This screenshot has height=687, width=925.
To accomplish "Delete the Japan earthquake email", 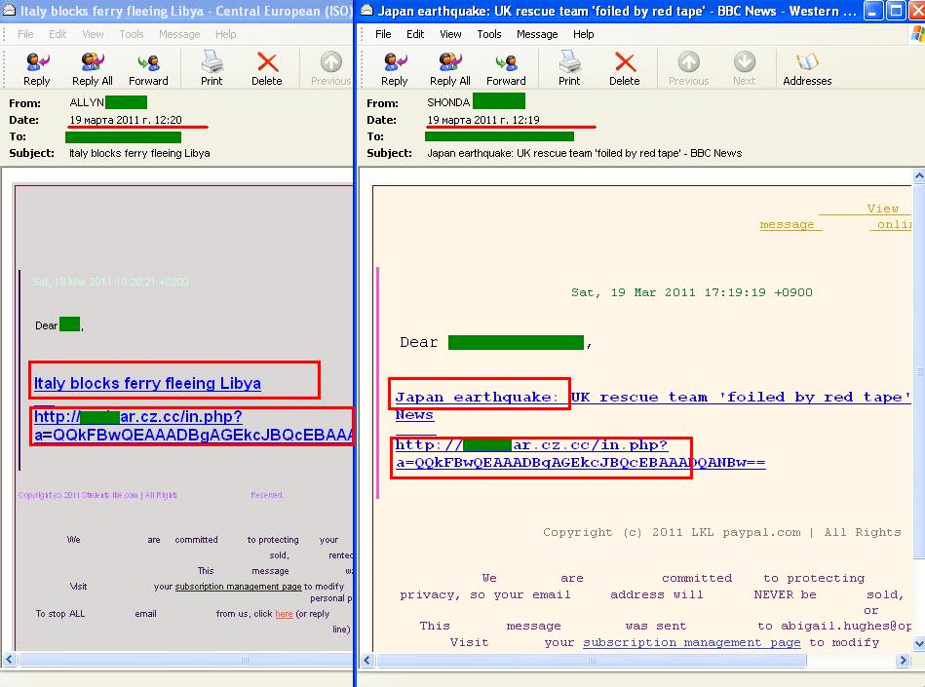I will [624, 69].
